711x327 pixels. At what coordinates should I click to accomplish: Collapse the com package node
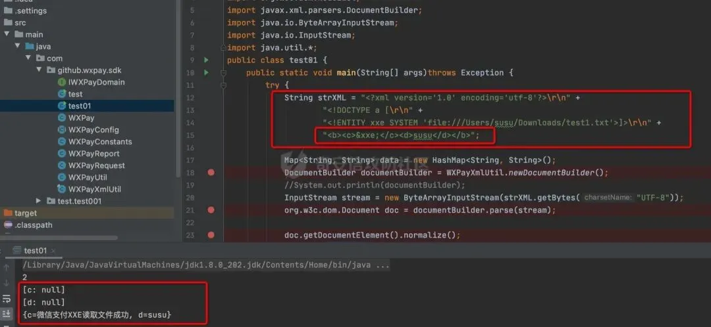[x=28, y=58]
